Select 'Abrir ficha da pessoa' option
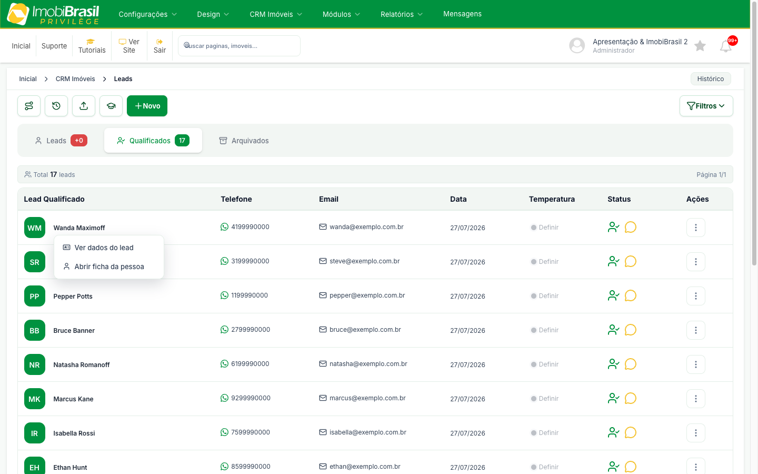This screenshot has height=474, width=758. 109,266
